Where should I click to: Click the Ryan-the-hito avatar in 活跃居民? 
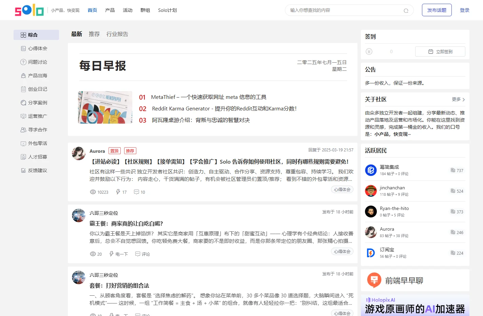click(371, 211)
